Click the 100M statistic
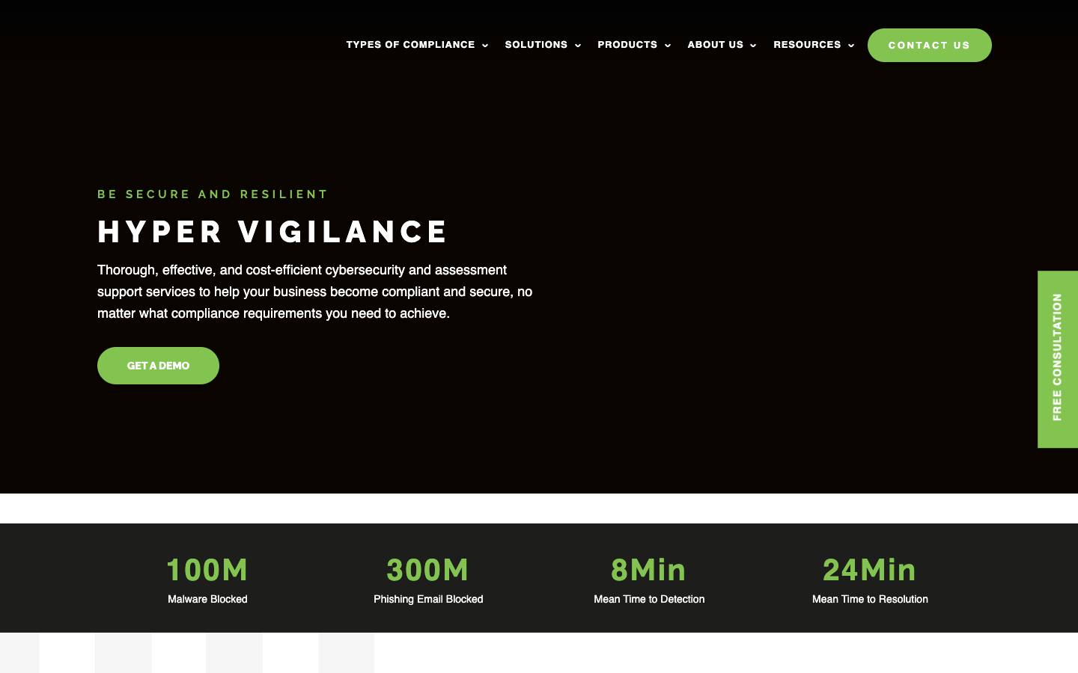The height and width of the screenshot is (673, 1078). (x=207, y=570)
